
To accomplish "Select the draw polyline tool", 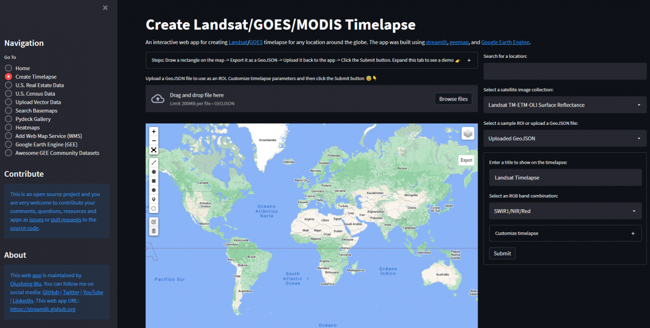I will coord(154,163).
